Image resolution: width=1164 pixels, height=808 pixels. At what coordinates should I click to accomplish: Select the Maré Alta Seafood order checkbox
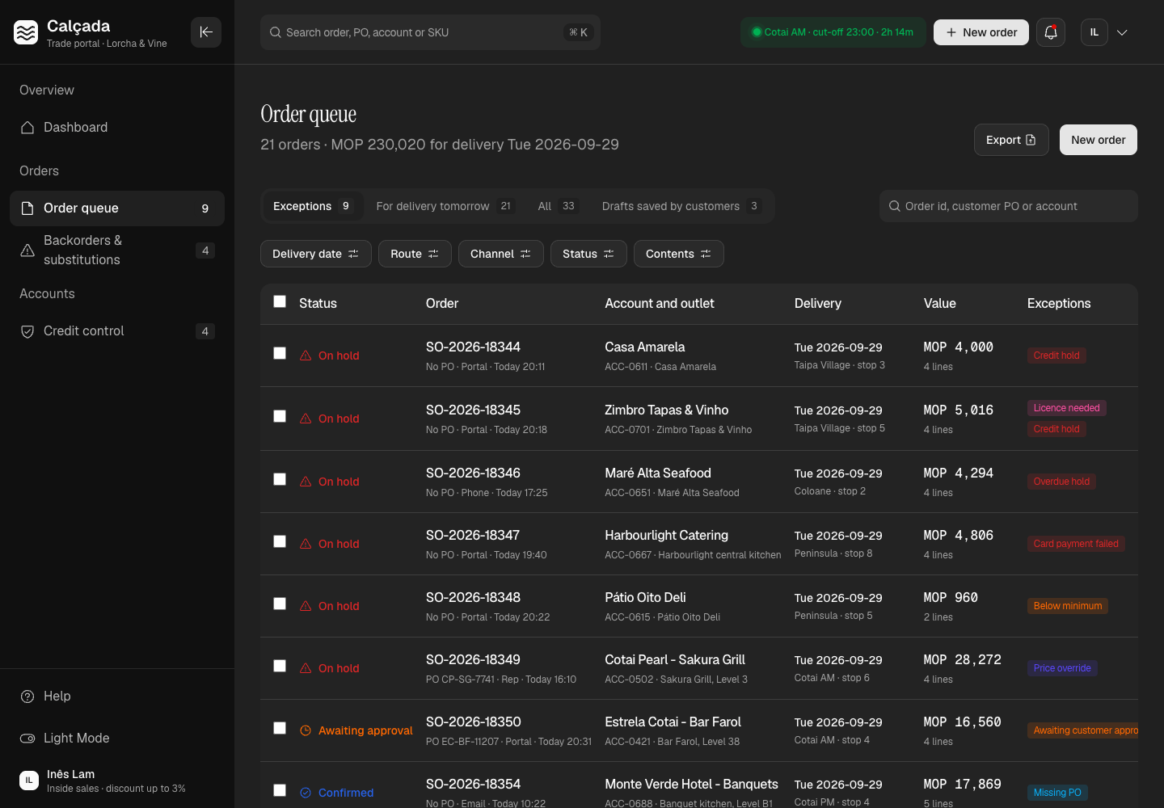280,479
